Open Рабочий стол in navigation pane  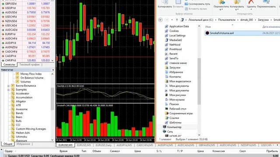click(178, 109)
